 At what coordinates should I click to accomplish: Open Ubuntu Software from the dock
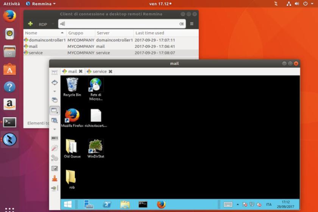pyautogui.click(x=9, y=69)
